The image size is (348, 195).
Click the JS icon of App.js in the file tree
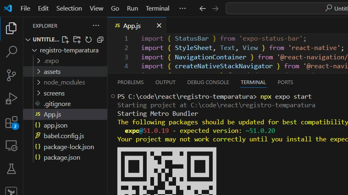pos(38,114)
